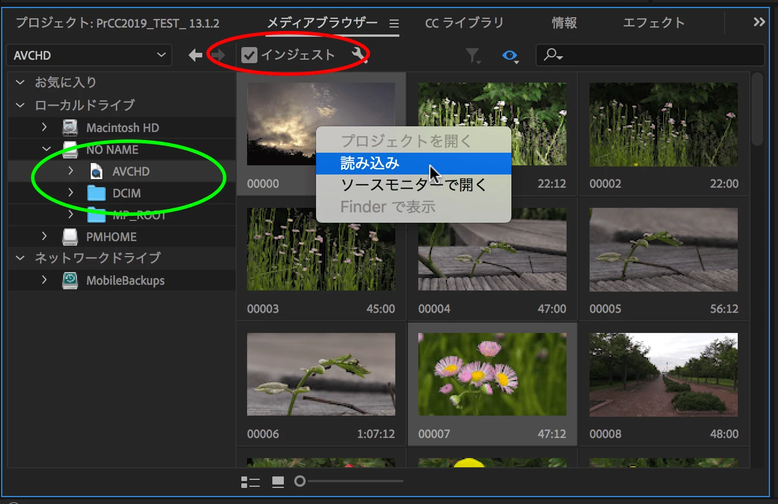This screenshot has width=778, height=504.
Task: Select the メディアブラウザー tab
Action: [x=322, y=23]
